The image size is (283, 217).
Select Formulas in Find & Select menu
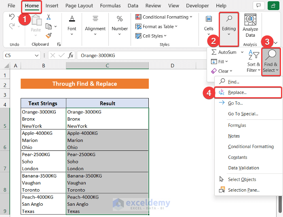pos(248,125)
